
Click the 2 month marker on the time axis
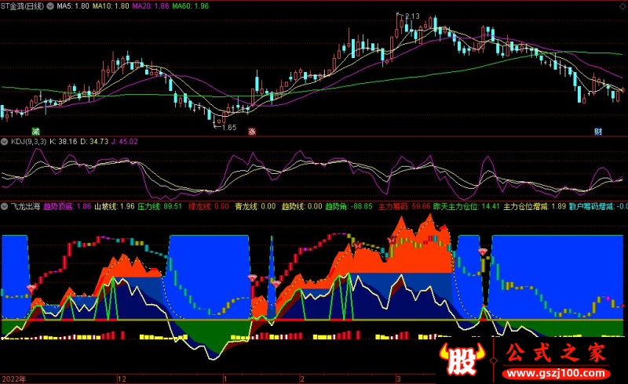302,379
